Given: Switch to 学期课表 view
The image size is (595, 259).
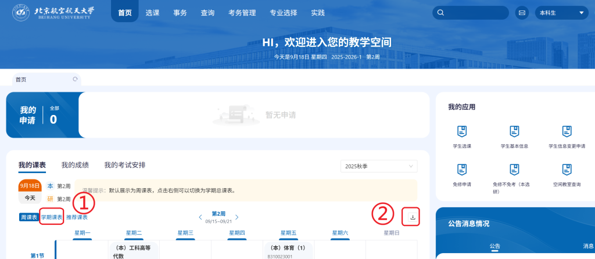Looking at the screenshot, I should pyautogui.click(x=52, y=217).
